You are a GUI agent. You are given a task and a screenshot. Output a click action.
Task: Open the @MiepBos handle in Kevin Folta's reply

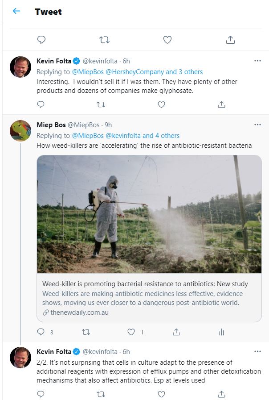point(88,72)
